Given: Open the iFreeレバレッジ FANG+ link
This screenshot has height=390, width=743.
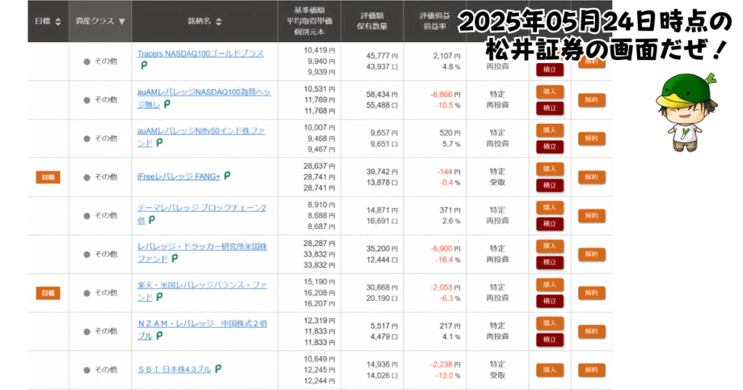Looking at the screenshot, I should point(178,177).
